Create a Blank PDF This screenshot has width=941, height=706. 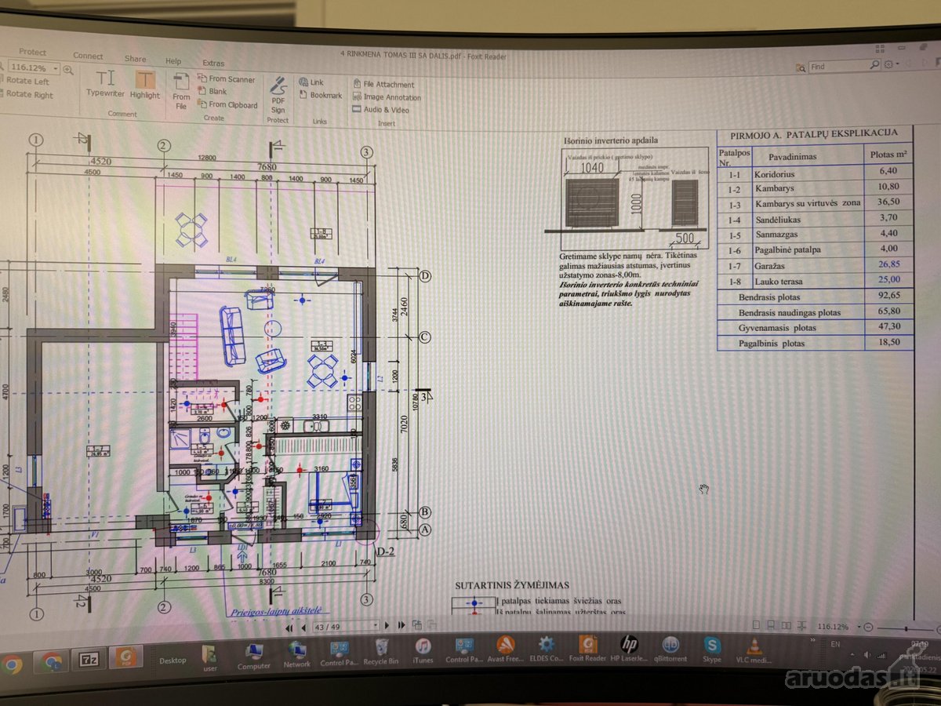point(213,92)
